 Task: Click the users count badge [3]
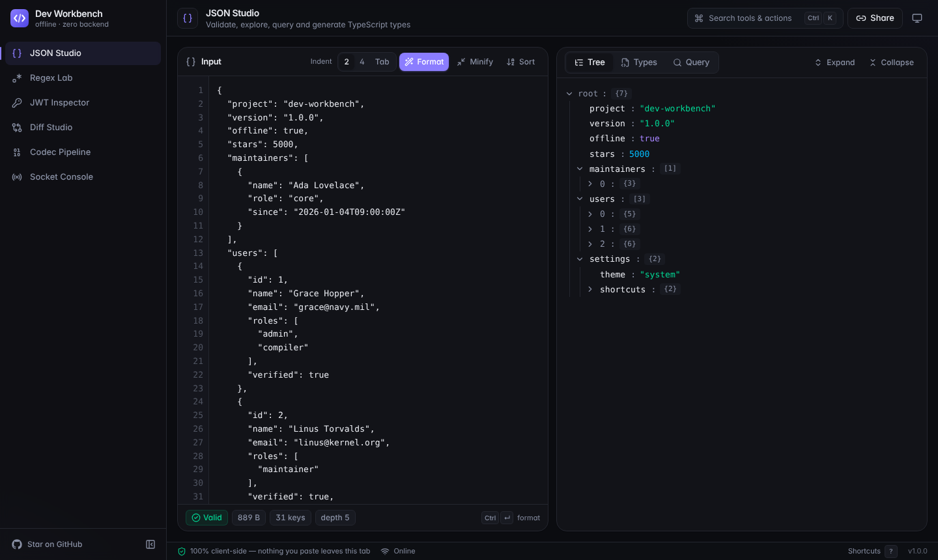tap(640, 199)
